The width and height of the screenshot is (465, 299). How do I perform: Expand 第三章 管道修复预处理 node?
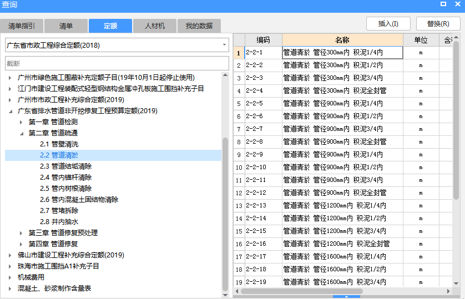point(21,233)
